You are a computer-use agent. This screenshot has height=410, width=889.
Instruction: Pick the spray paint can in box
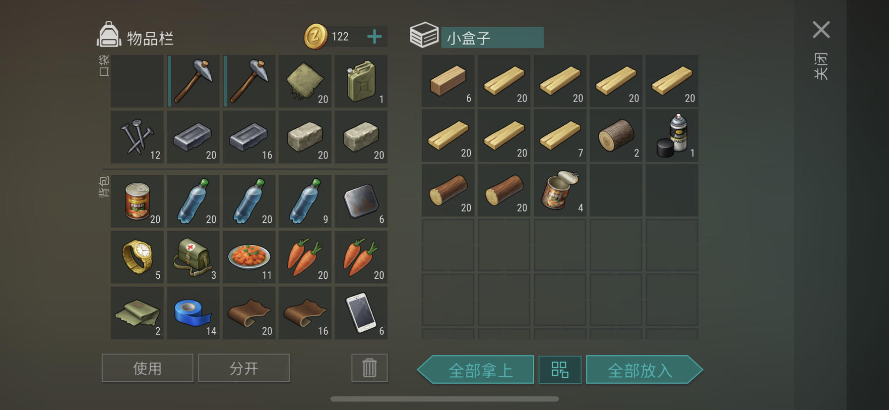point(672,136)
